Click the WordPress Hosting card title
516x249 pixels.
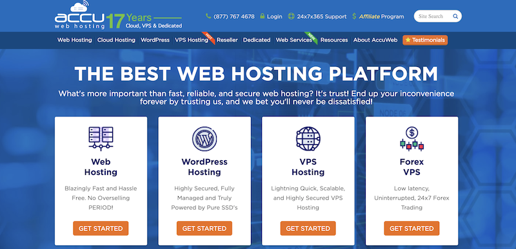[204, 167]
